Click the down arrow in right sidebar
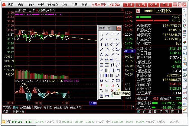 coord(185,21)
